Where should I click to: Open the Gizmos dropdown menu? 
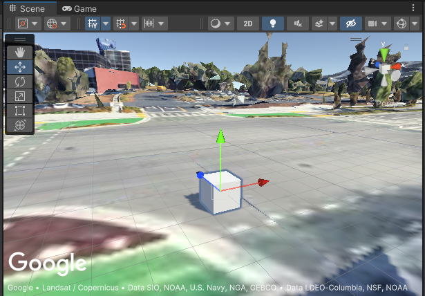(x=406, y=24)
